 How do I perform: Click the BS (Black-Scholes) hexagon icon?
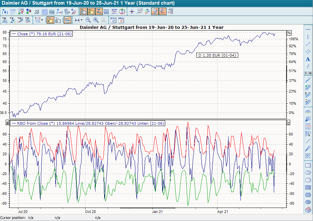coord(123,11)
